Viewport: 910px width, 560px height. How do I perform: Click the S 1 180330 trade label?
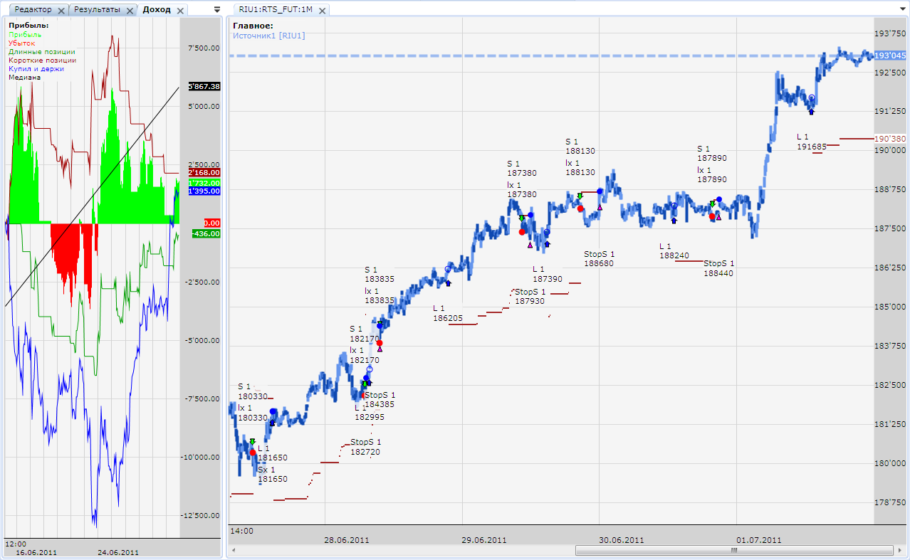[253, 391]
